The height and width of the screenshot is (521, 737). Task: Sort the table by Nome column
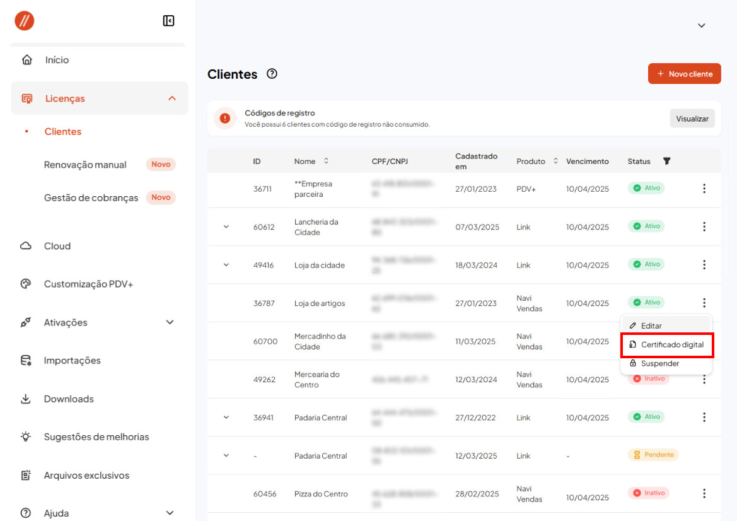[x=326, y=161]
